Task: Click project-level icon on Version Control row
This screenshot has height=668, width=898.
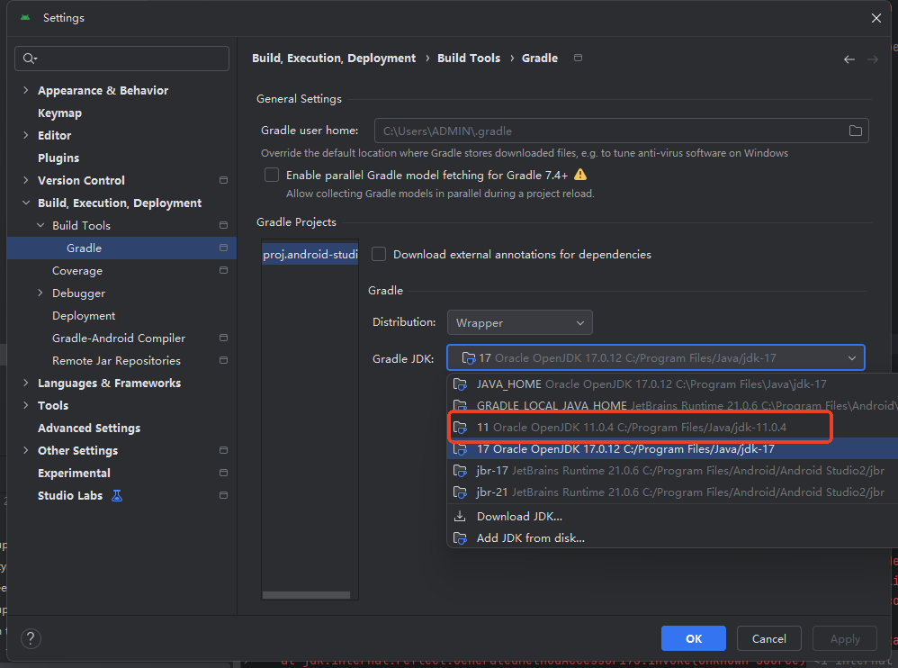Action: [223, 180]
